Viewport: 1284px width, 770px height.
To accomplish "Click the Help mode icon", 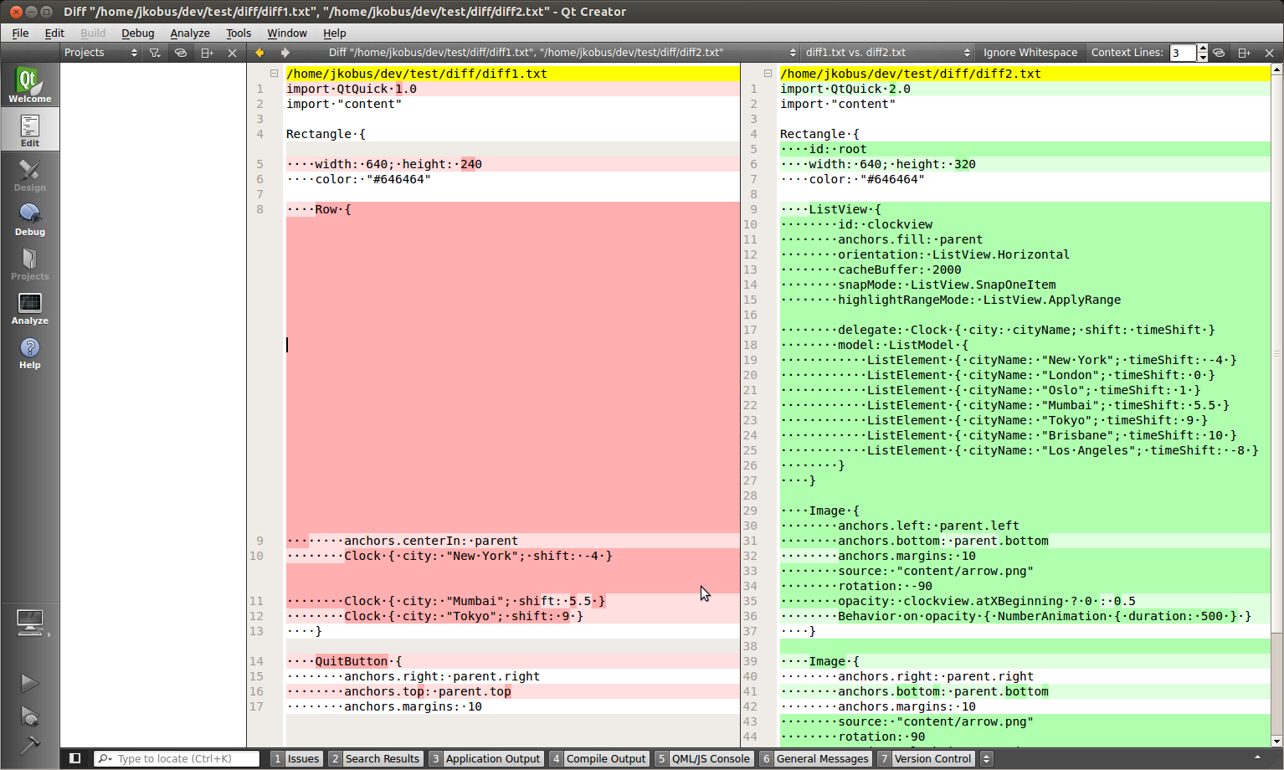I will [30, 352].
